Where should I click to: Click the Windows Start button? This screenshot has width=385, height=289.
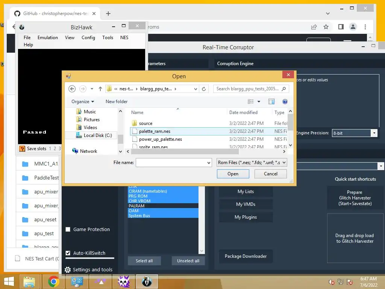point(9,281)
